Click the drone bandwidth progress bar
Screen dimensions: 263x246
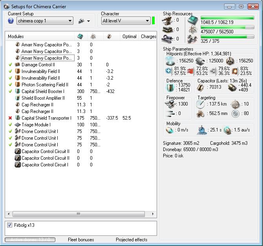[227, 36]
